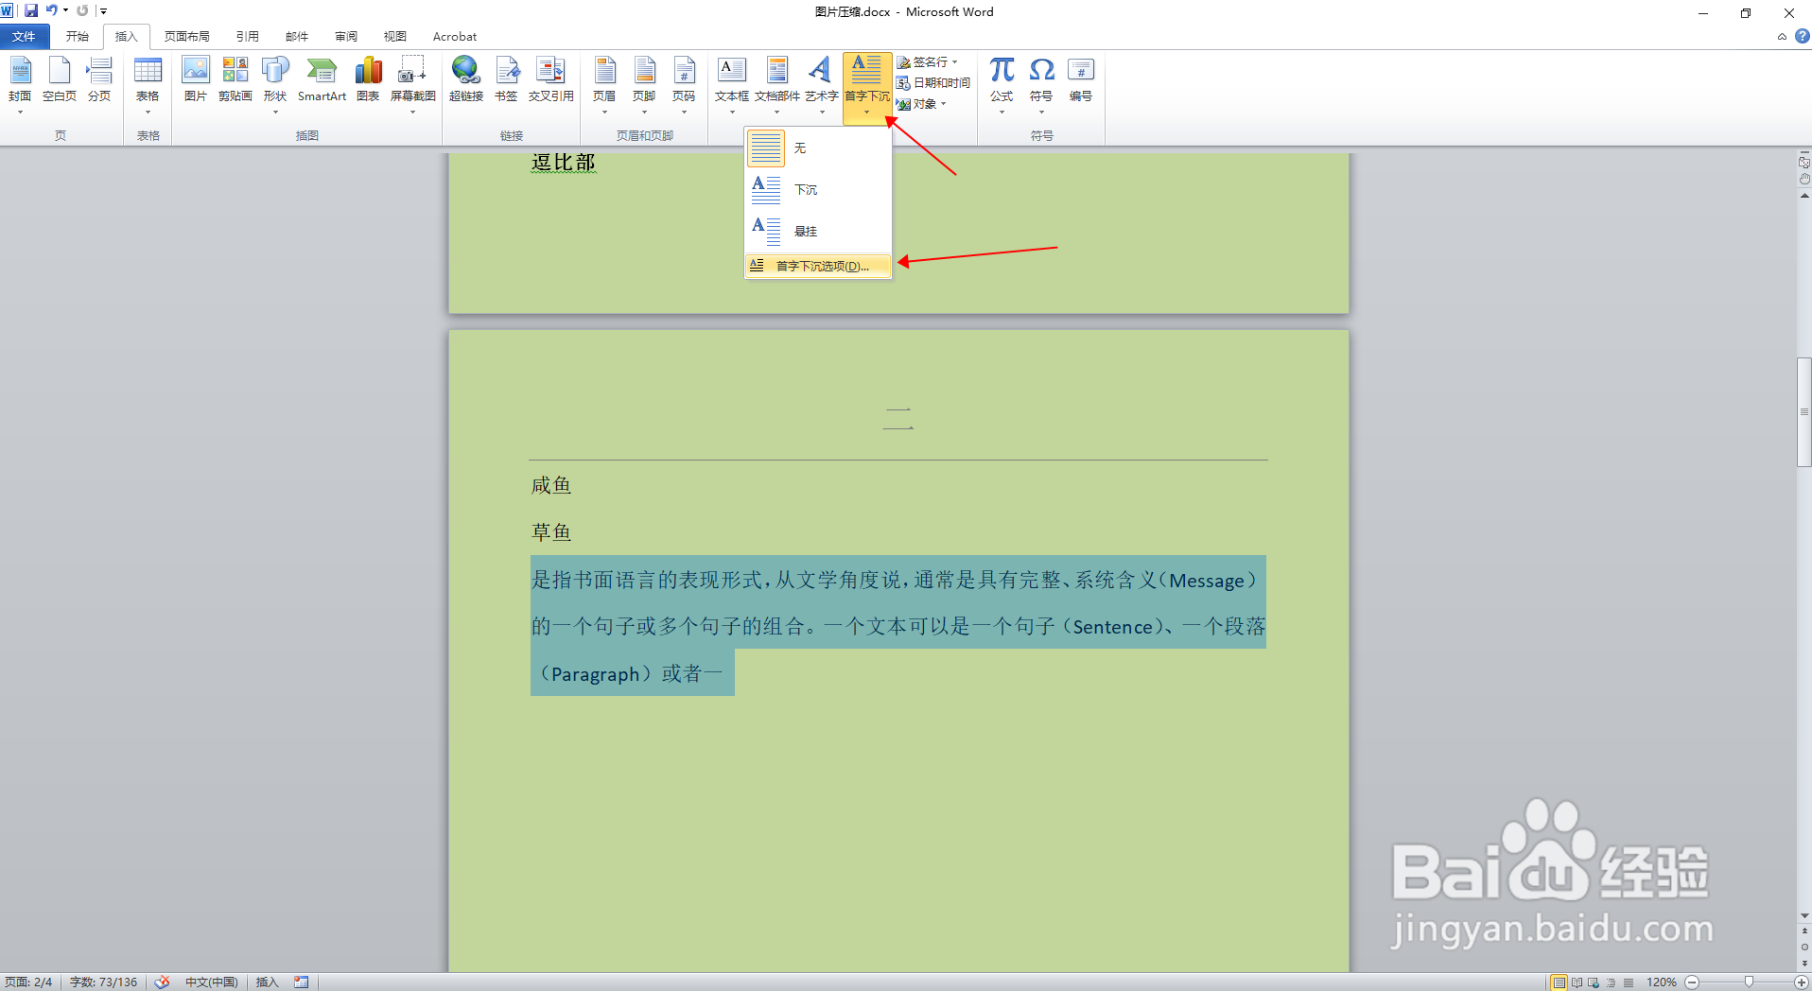This screenshot has width=1812, height=991.
Task: Click Date and Time (日期和时间)
Action: tap(933, 82)
